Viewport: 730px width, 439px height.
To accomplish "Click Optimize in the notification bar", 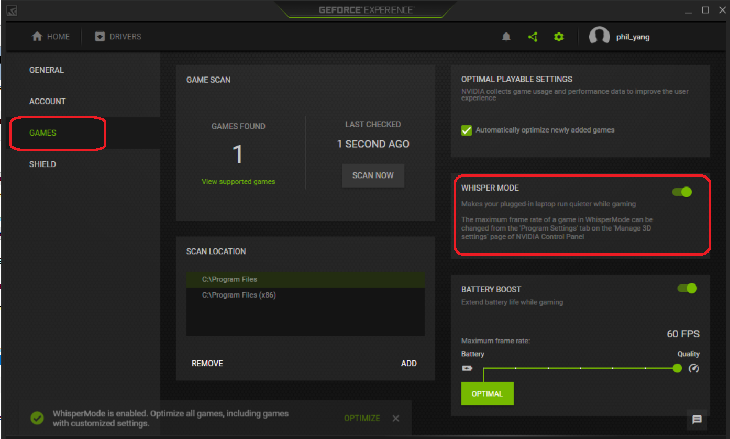I will (362, 418).
